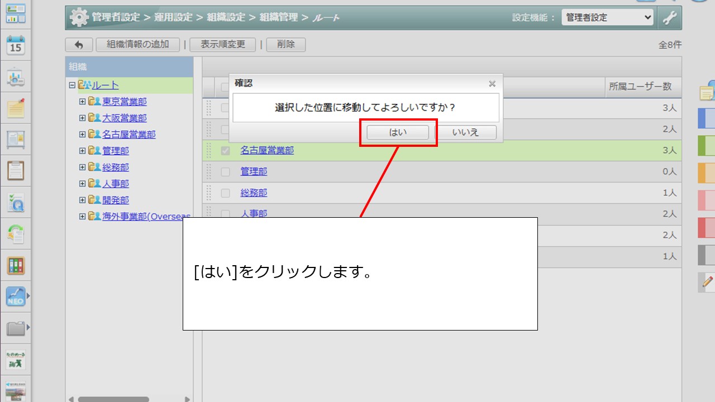Image resolution: width=715 pixels, height=402 pixels.
Task: Click the 削除 button
Action: pos(286,45)
